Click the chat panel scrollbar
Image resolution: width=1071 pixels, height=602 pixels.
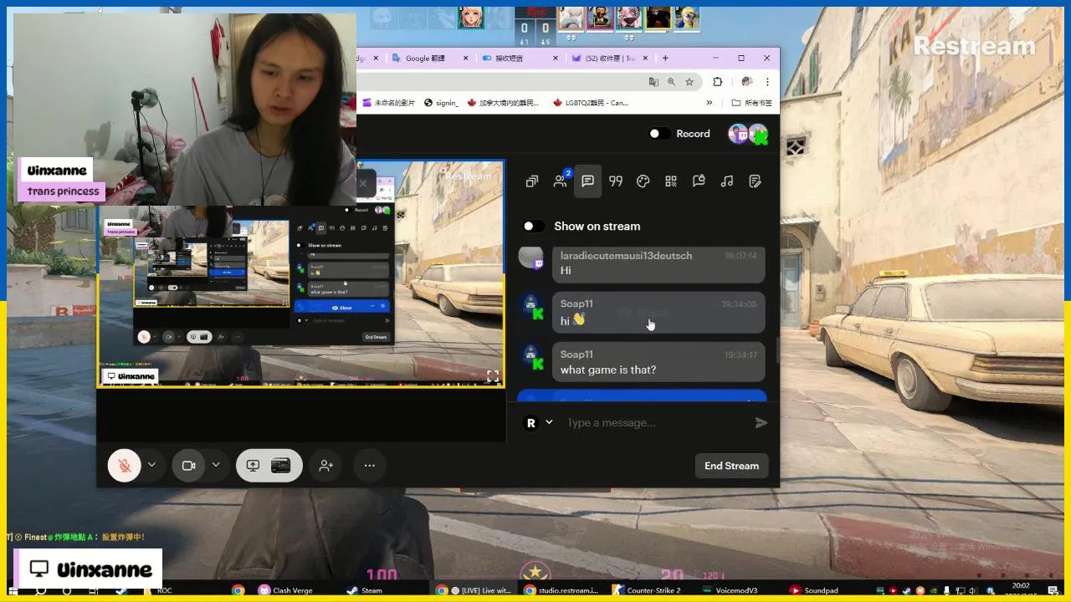[777, 349]
